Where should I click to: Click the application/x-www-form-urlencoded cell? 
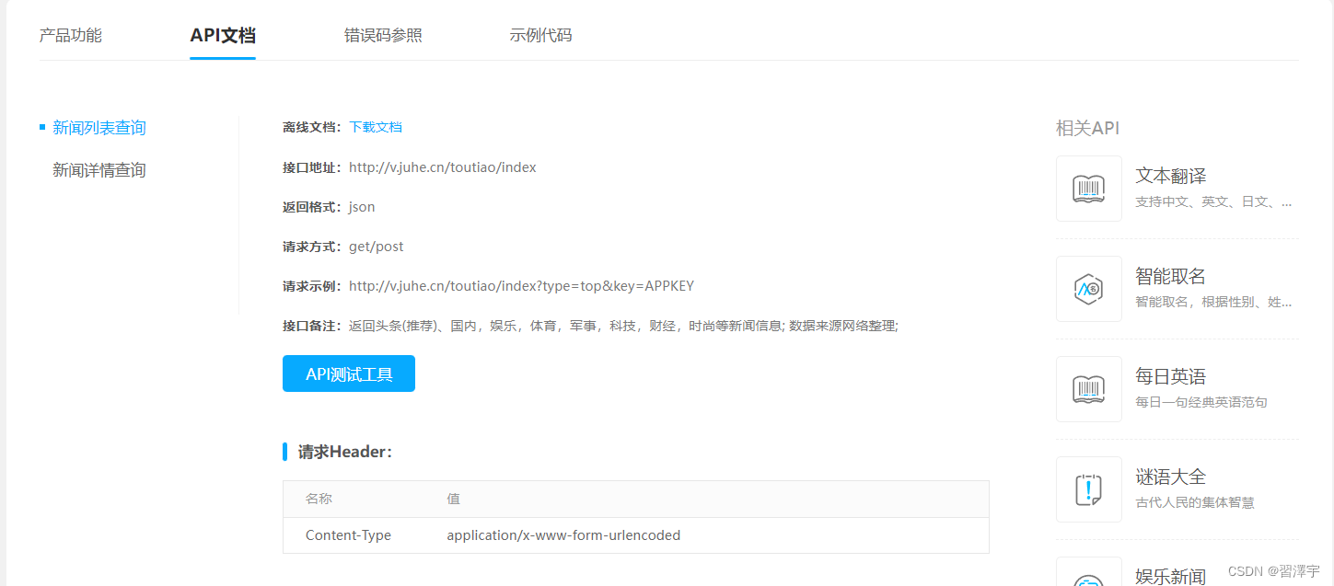click(563, 535)
